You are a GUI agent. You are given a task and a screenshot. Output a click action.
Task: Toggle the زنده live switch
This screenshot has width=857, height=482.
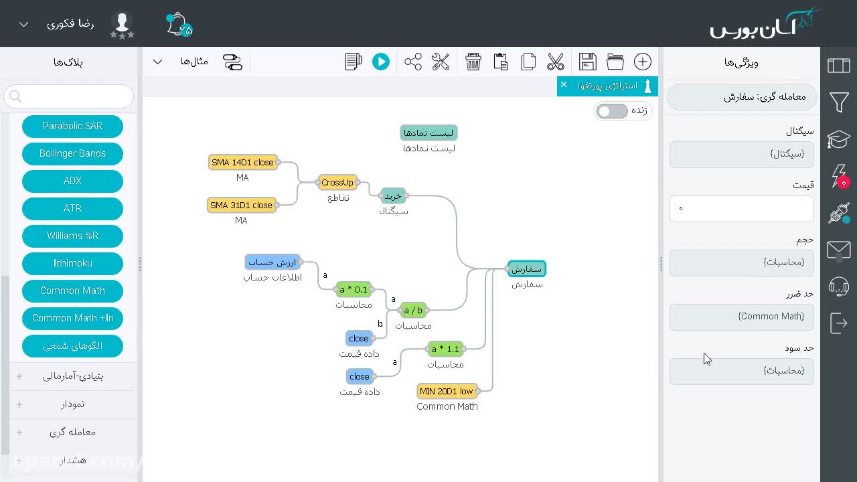613,110
